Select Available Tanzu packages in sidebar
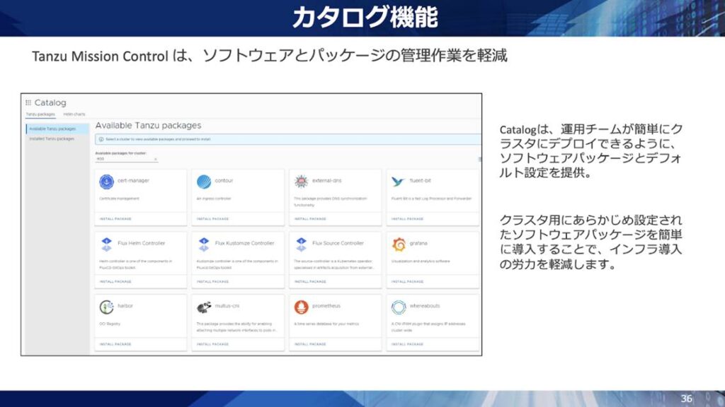 [x=52, y=129]
